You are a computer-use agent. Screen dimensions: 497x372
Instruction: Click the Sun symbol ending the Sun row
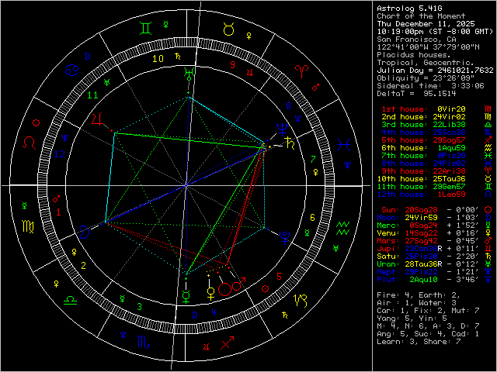click(488, 210)
